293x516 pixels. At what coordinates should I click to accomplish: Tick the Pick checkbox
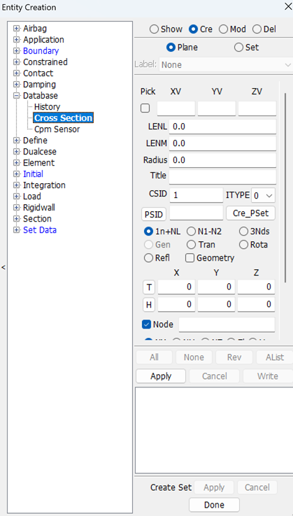pos(145,108)
